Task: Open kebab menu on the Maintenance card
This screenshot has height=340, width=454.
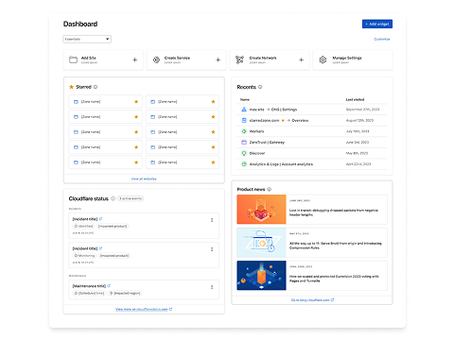Action: click(x=212, y=287)
